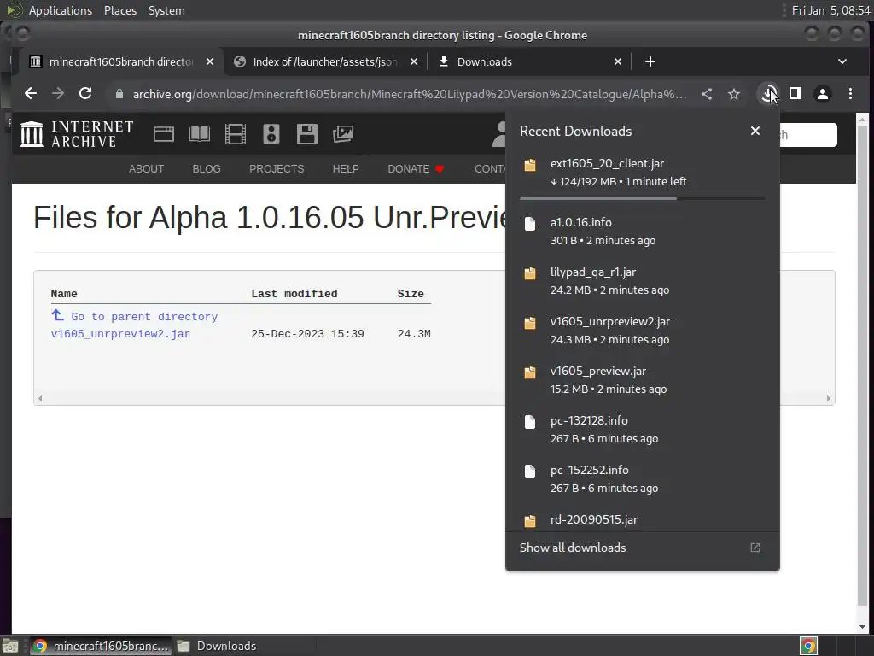The height and width of the screenshot is (656, 874).
Task: Click the Internet Archive logo
Action: point(77,134)
